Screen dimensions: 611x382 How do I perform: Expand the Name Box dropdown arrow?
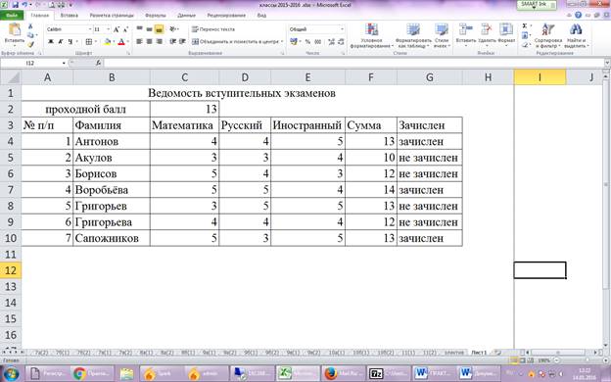[64, 63]
